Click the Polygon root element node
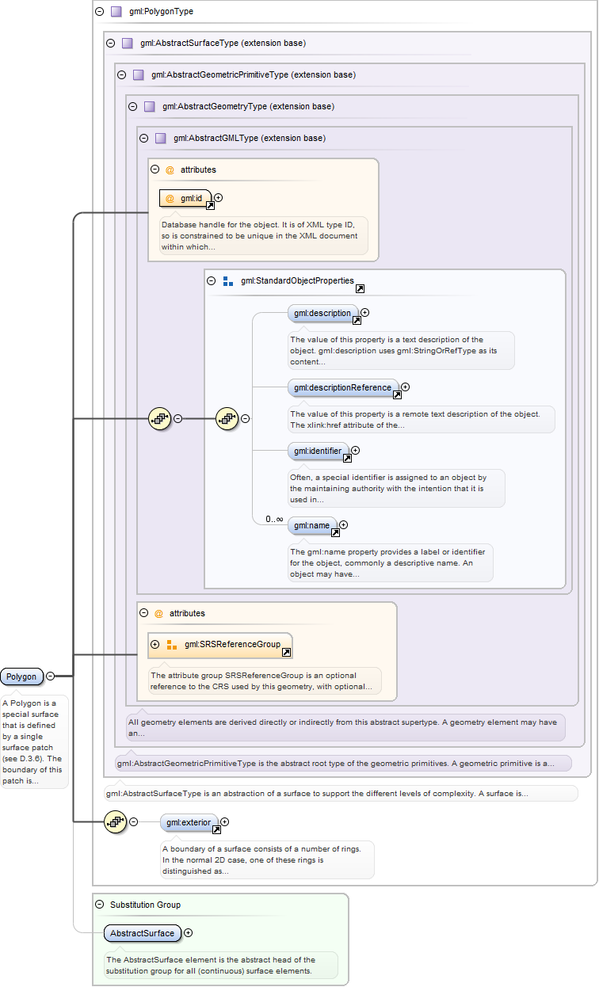Viewport: 599px width, 987px height. click(22, 676)
